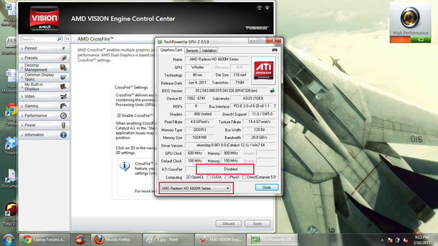Screen dimensions: 438x246
Task: Click the Performance gauge icon
Action: click(64, 115)
